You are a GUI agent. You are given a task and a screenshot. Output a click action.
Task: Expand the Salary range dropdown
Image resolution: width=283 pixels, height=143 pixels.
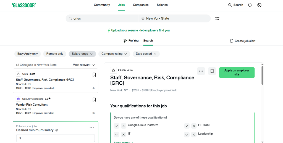pos(82,54)
